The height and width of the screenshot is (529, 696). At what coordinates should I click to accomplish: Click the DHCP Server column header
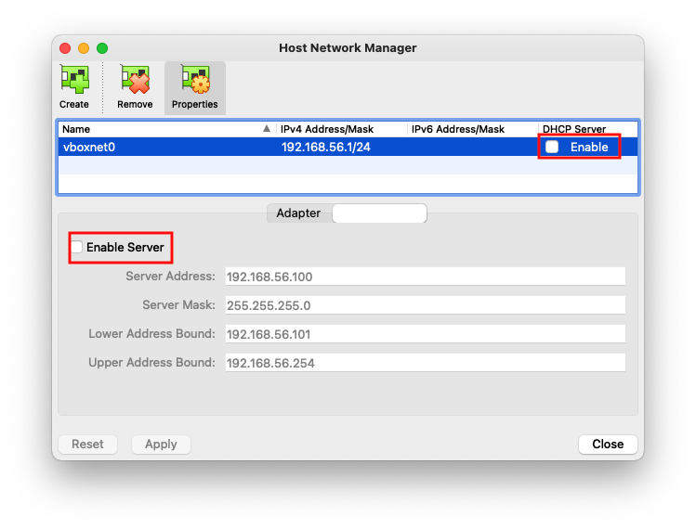coord(587,129)
